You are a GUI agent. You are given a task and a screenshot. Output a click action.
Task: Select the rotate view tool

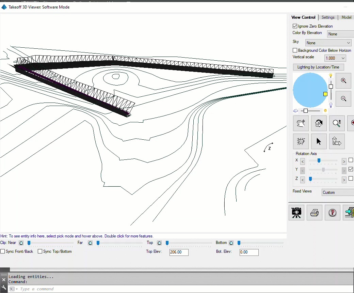(x=319, y=123)
